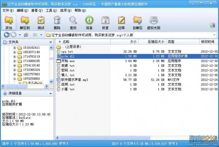This screenshot has width=219, height=147.
Task: Expand folder 1653071140 in tree
Action: click(14, 52)
